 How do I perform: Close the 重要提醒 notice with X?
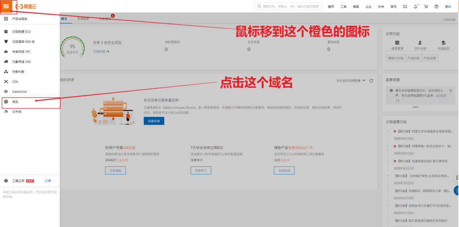pyautogui.click(x=451, y=90)
